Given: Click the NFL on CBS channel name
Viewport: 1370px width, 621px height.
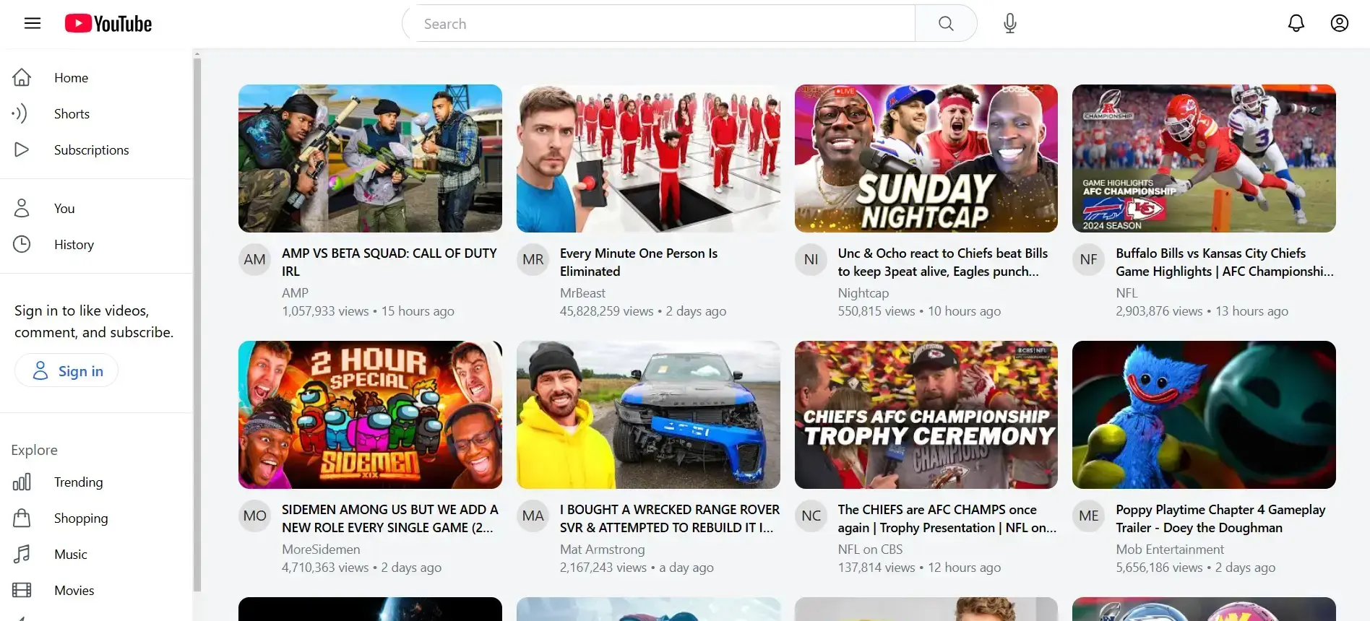Looking at the screenshot, I should coord(870,550).
